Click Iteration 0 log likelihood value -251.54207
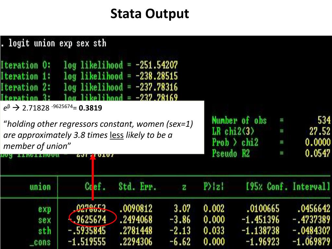Screen dimensions: 332x249 157,65
